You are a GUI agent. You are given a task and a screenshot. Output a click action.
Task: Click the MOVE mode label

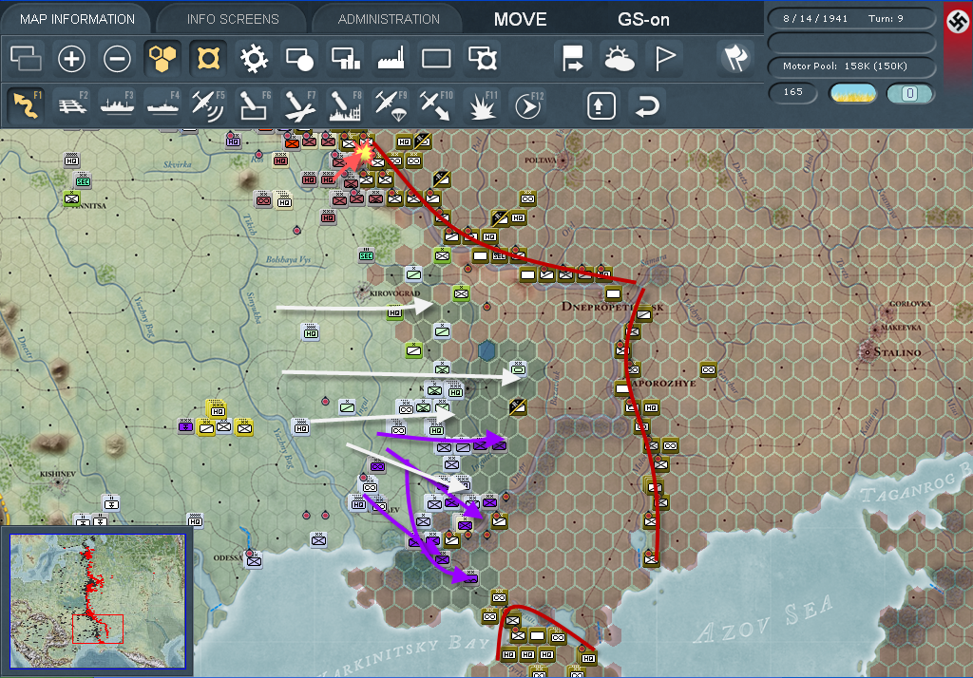(520, 20)
